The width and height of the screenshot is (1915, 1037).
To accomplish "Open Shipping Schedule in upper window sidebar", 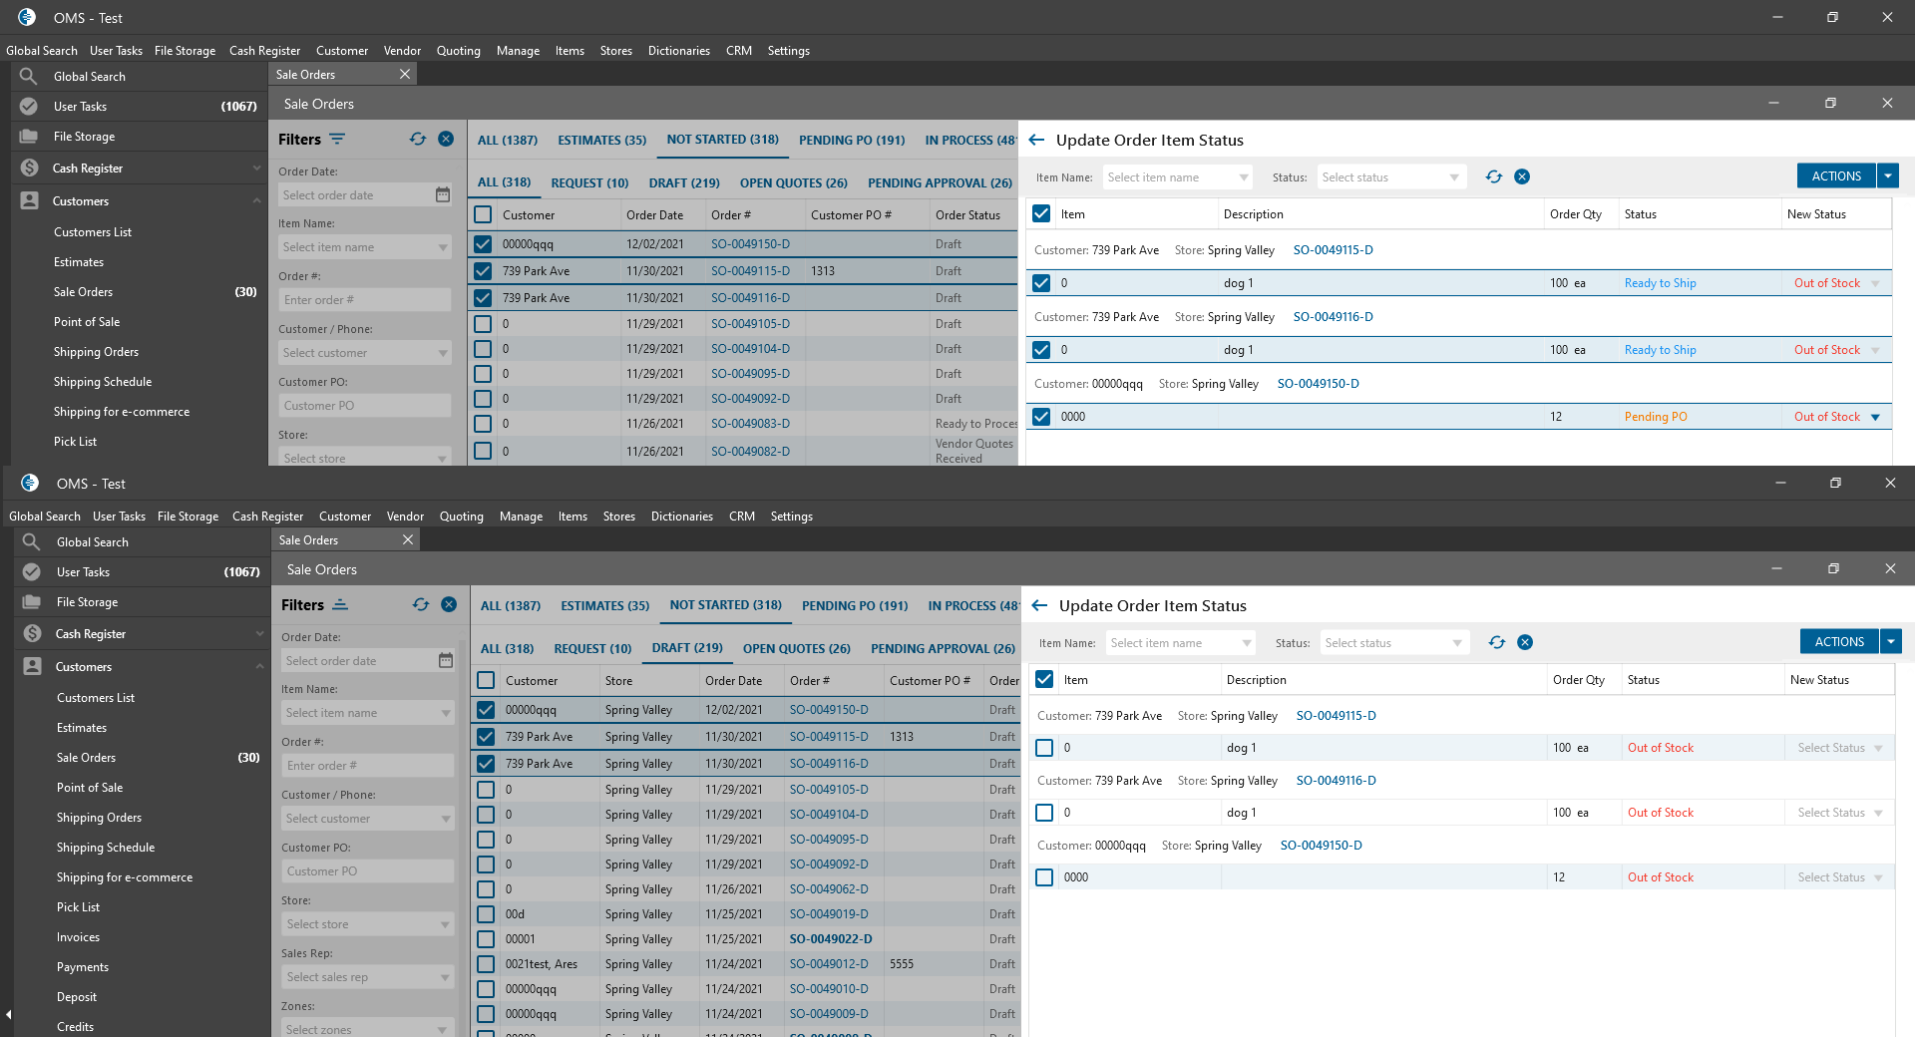I will pos(103,382).
